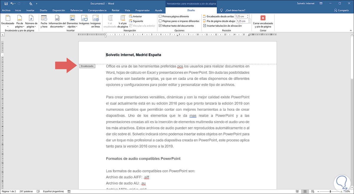
Task: Switch to Print Layout view icon
Action: (305, 191)
